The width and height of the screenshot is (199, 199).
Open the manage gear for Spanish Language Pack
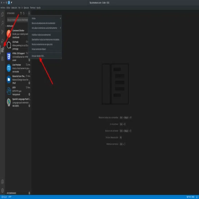(x=29, y=106)
